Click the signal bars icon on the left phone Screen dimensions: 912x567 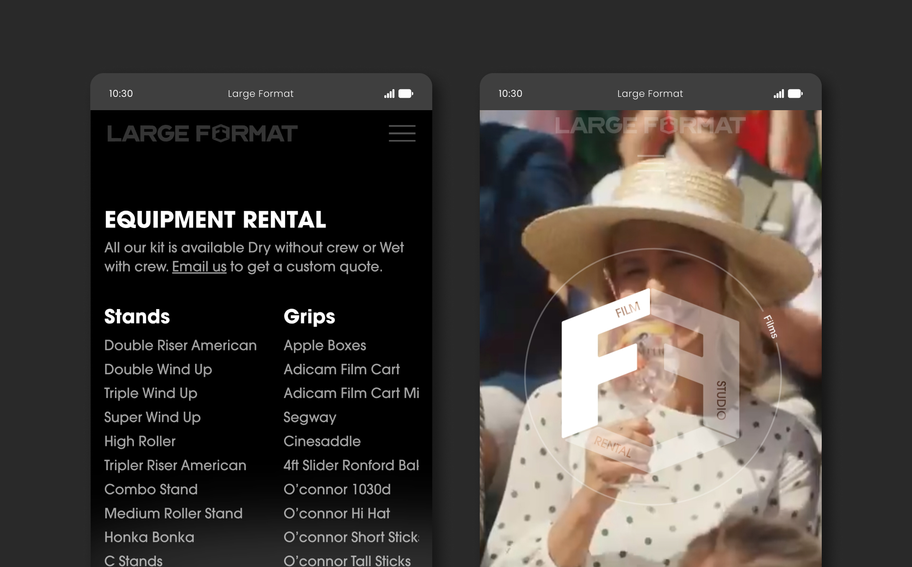point(389,94)
